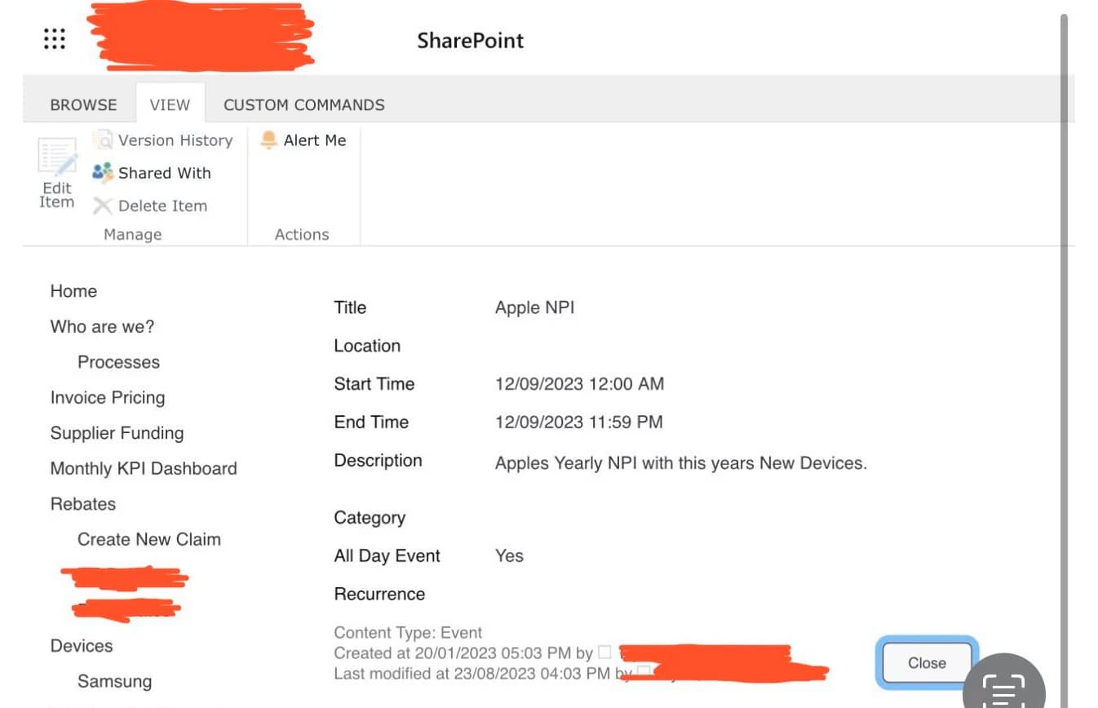Image resolution: width=1098 pixels, height=708 pixels.
Task: Open the CUSTOM COMMANDS tab
Action: [303, 105]
